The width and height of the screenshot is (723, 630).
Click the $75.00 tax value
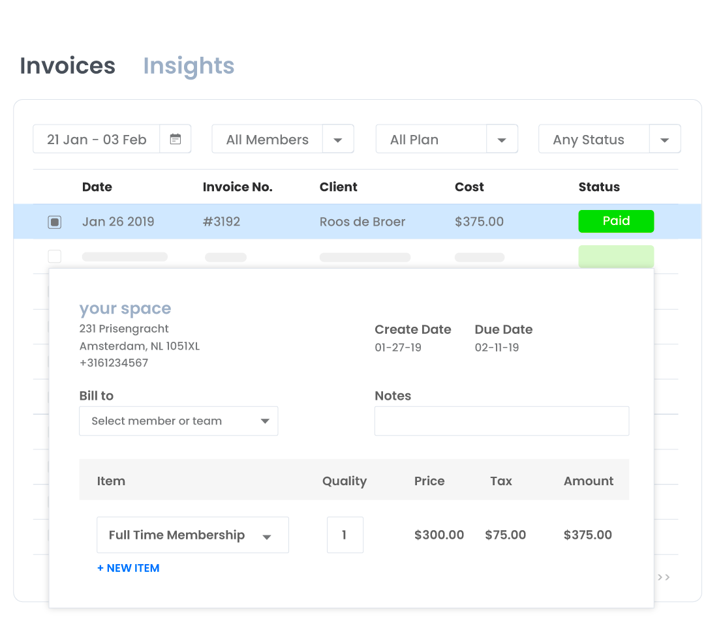click(x=505, y=535)
